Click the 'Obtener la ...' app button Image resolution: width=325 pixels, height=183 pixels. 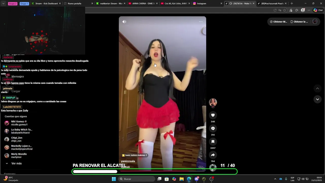[299, 22]
